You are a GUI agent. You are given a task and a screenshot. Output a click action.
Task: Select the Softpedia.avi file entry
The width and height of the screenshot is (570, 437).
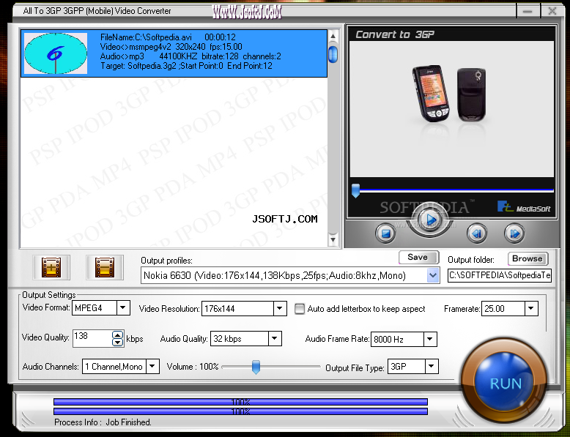174,53
